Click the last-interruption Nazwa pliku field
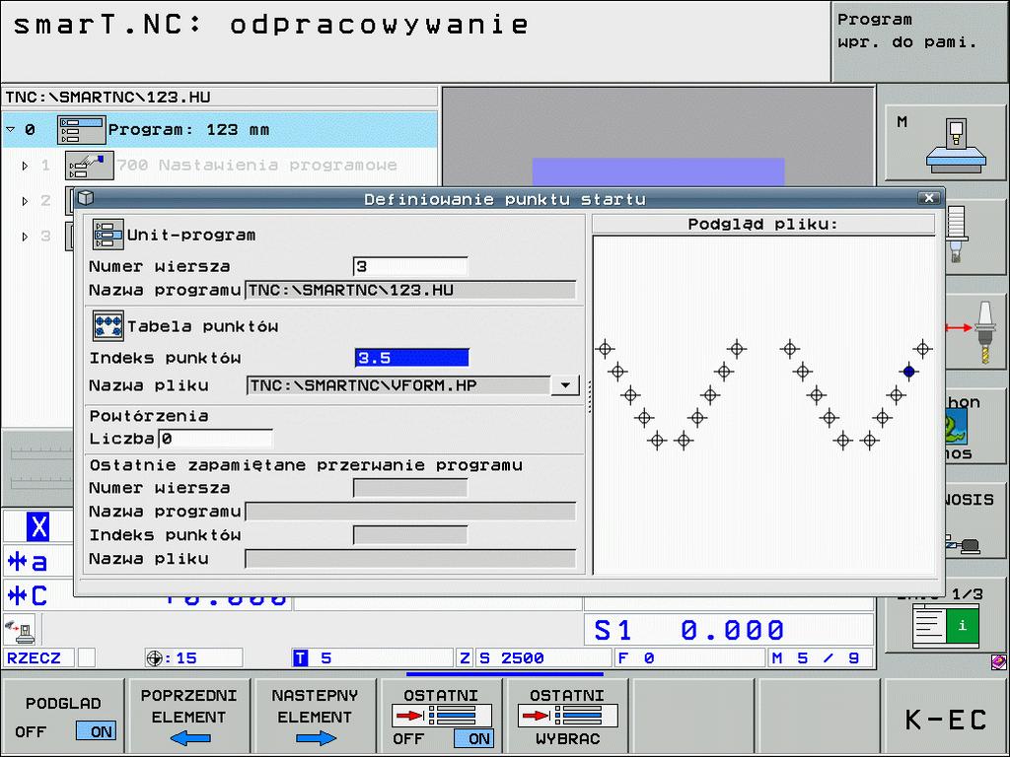 pos(410,559)
